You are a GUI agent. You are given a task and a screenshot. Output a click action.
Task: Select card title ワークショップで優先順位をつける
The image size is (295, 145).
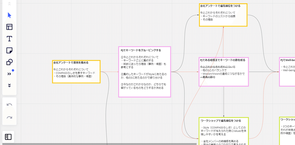coord(221,120)
